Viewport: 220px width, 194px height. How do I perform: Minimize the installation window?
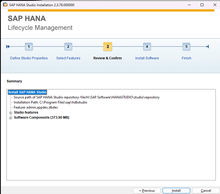point(189,5)
